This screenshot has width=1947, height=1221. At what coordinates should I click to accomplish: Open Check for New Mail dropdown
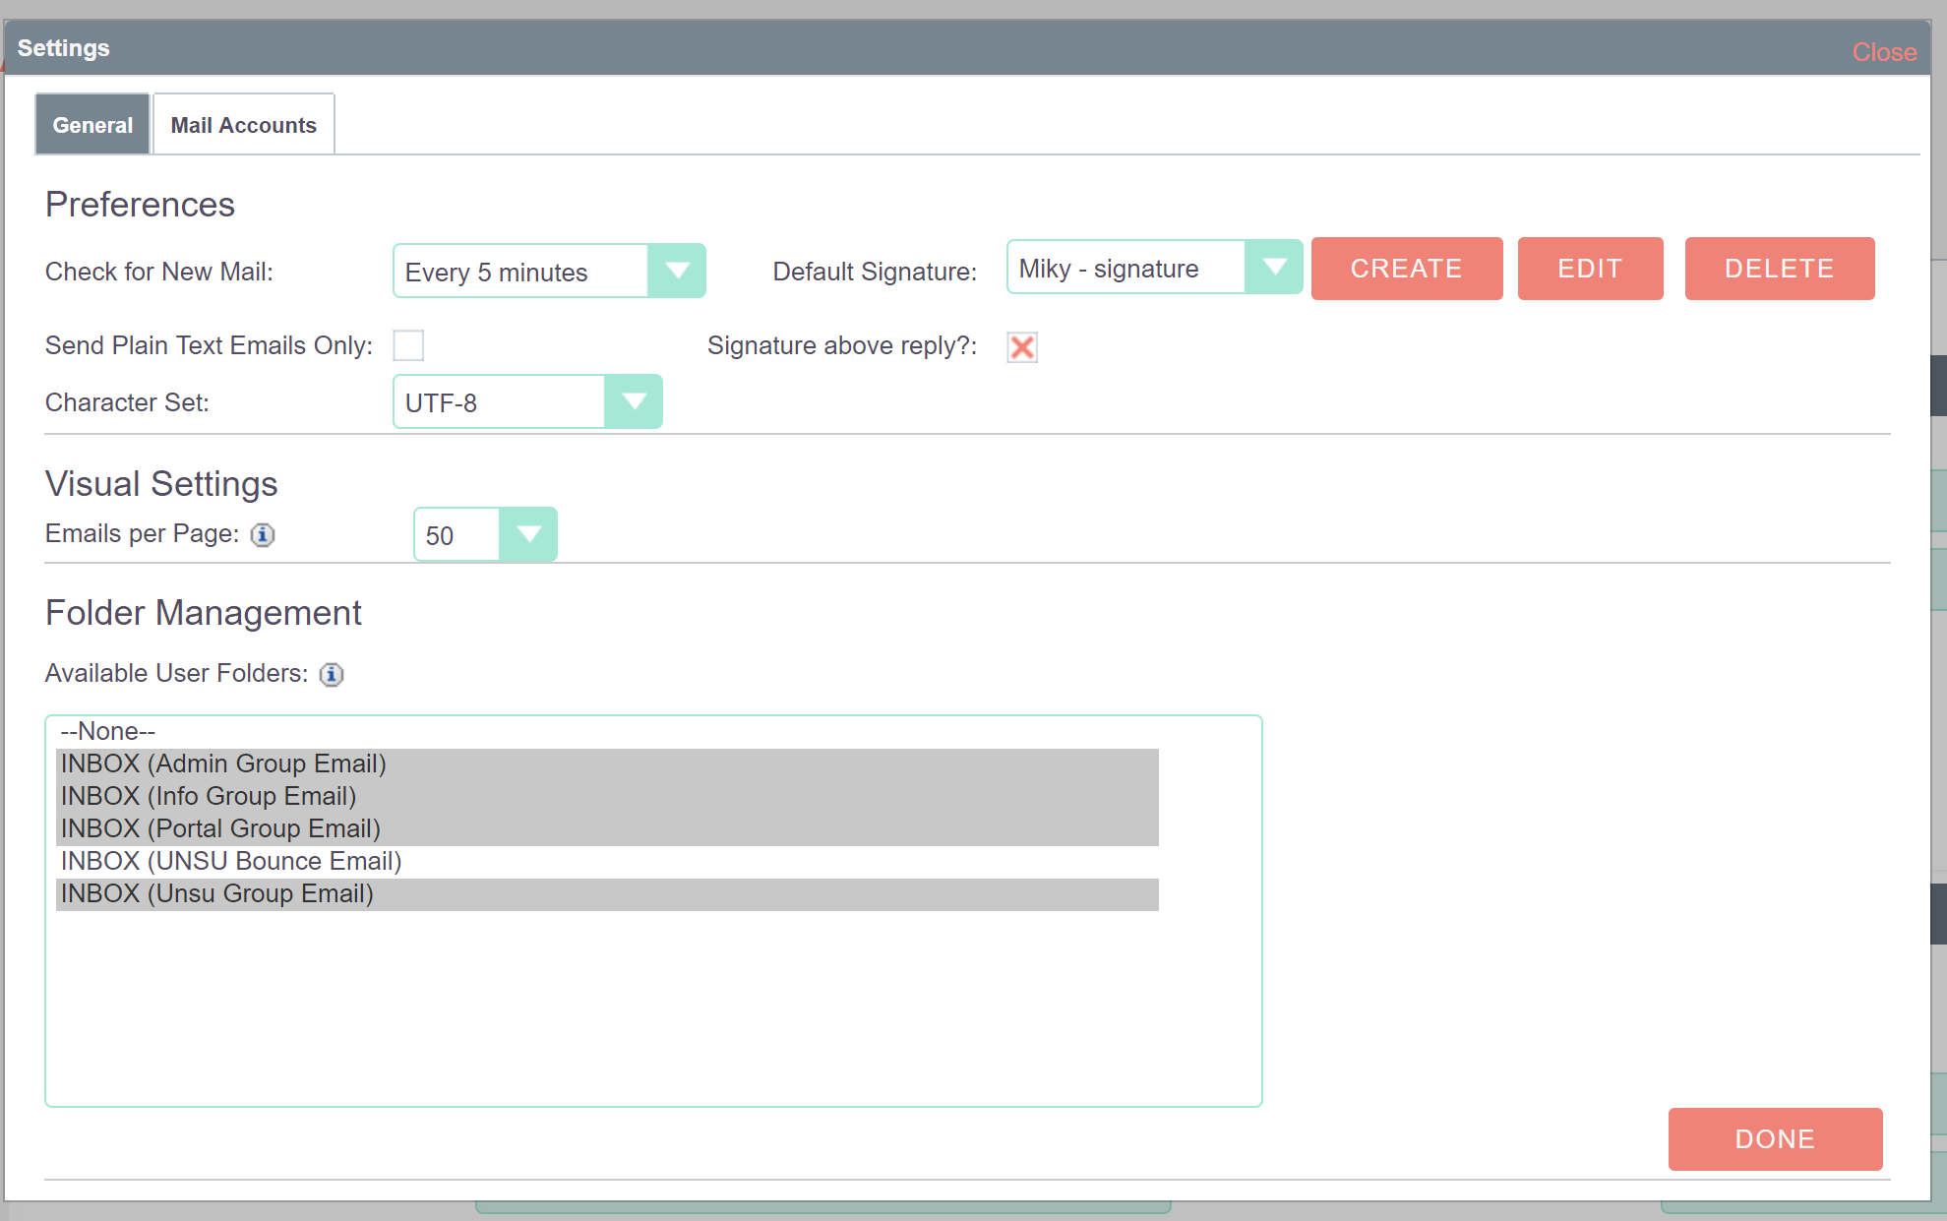(677, 271)
